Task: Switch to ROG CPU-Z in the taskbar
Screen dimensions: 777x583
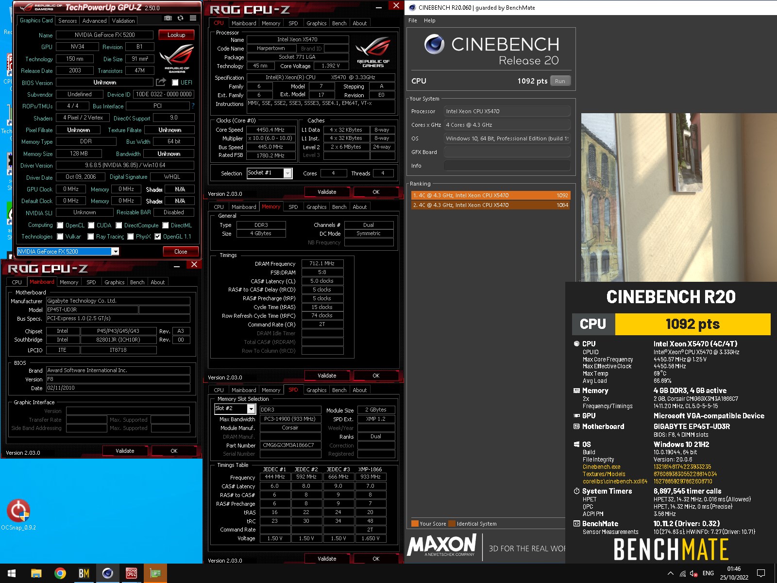Action: tap(131, 573)
